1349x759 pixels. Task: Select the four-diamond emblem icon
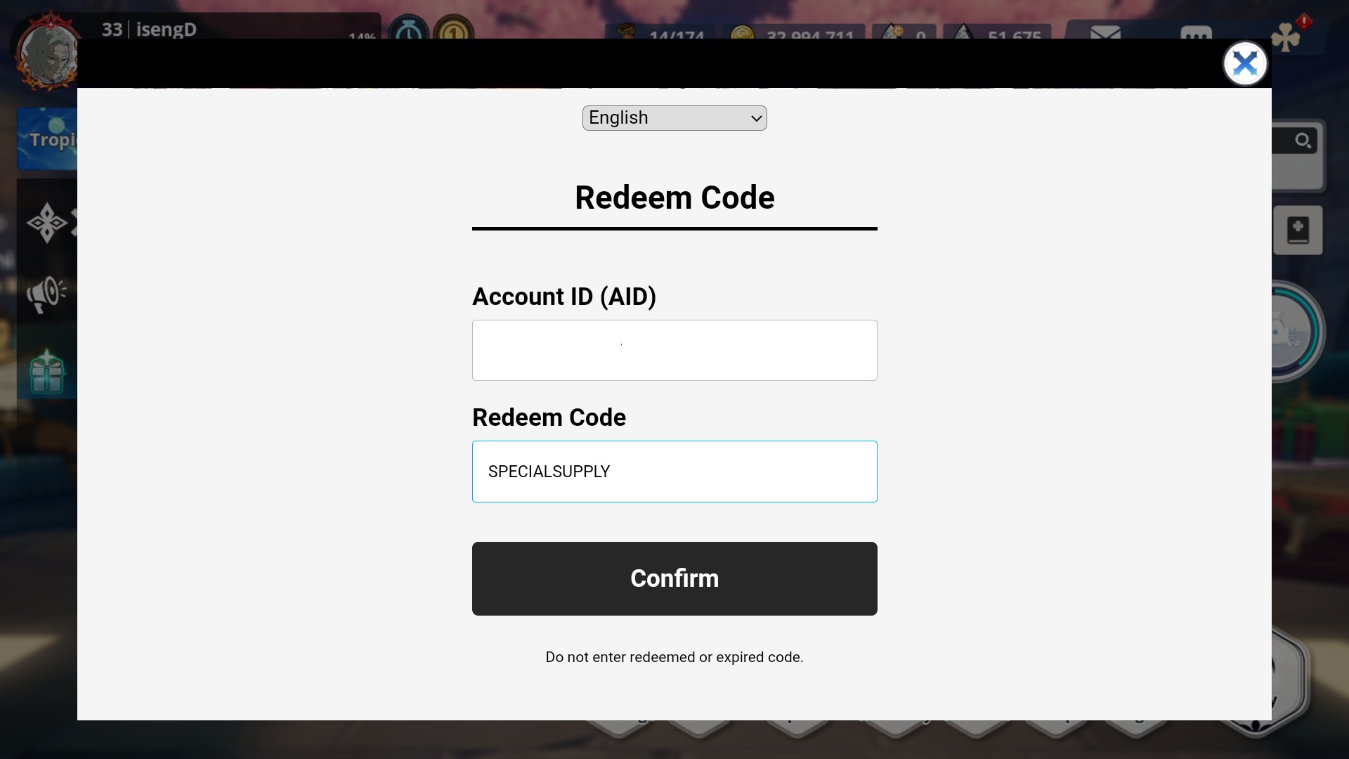(46, 223)
